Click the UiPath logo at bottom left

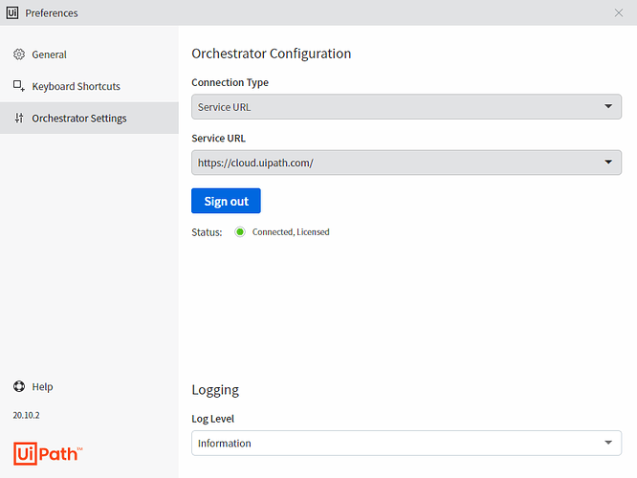point(48,453)
